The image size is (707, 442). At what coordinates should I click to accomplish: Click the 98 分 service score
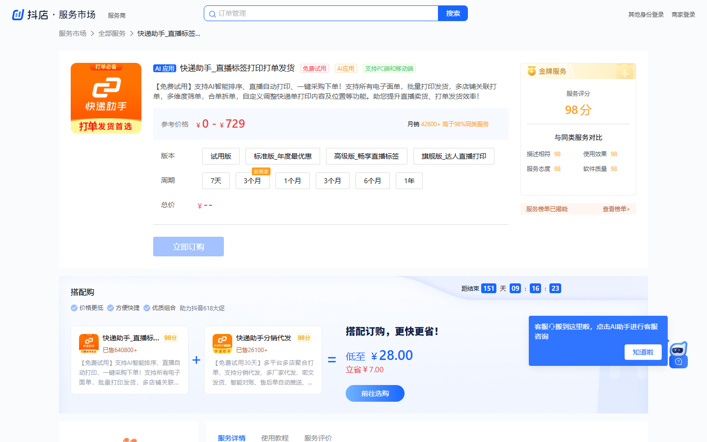pos(578,110)
